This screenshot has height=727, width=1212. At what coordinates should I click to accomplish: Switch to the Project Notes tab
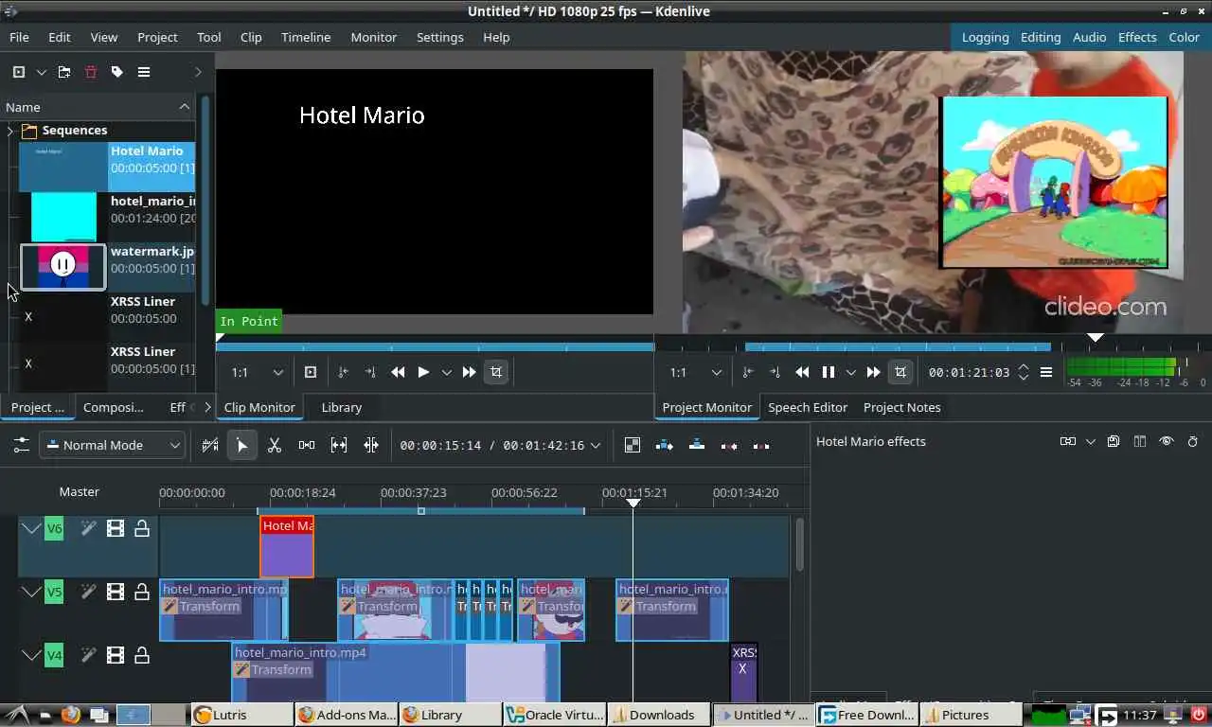(x=902, y=407)
